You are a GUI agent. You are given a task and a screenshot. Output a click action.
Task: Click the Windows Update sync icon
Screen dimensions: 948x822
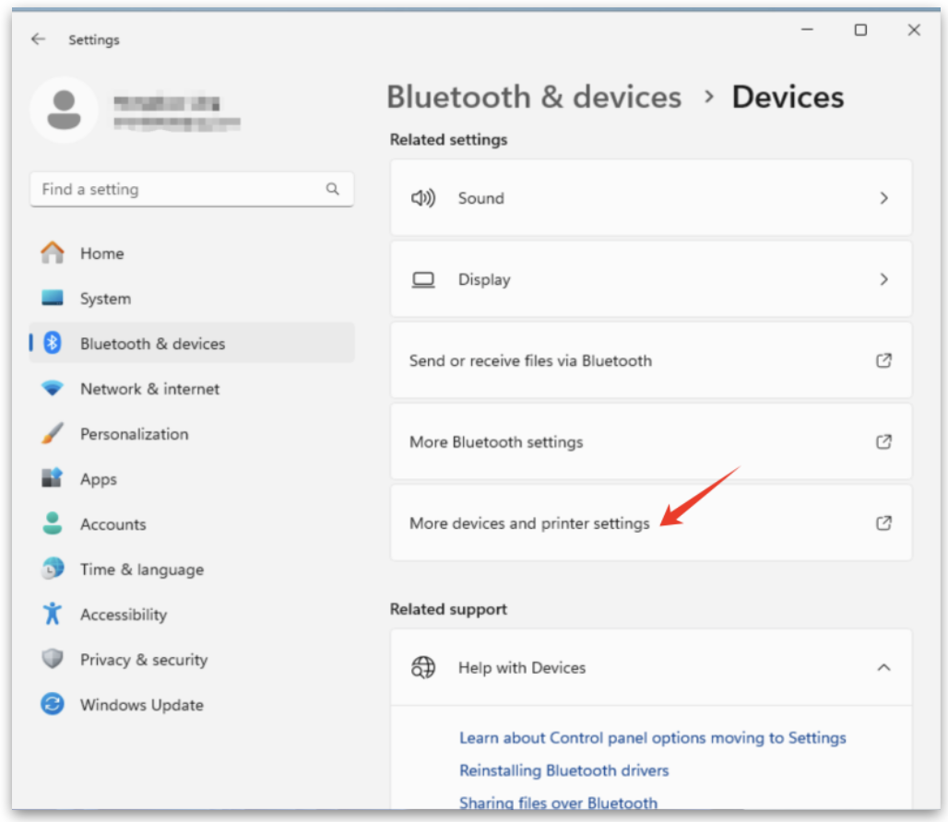pos(53,705)
